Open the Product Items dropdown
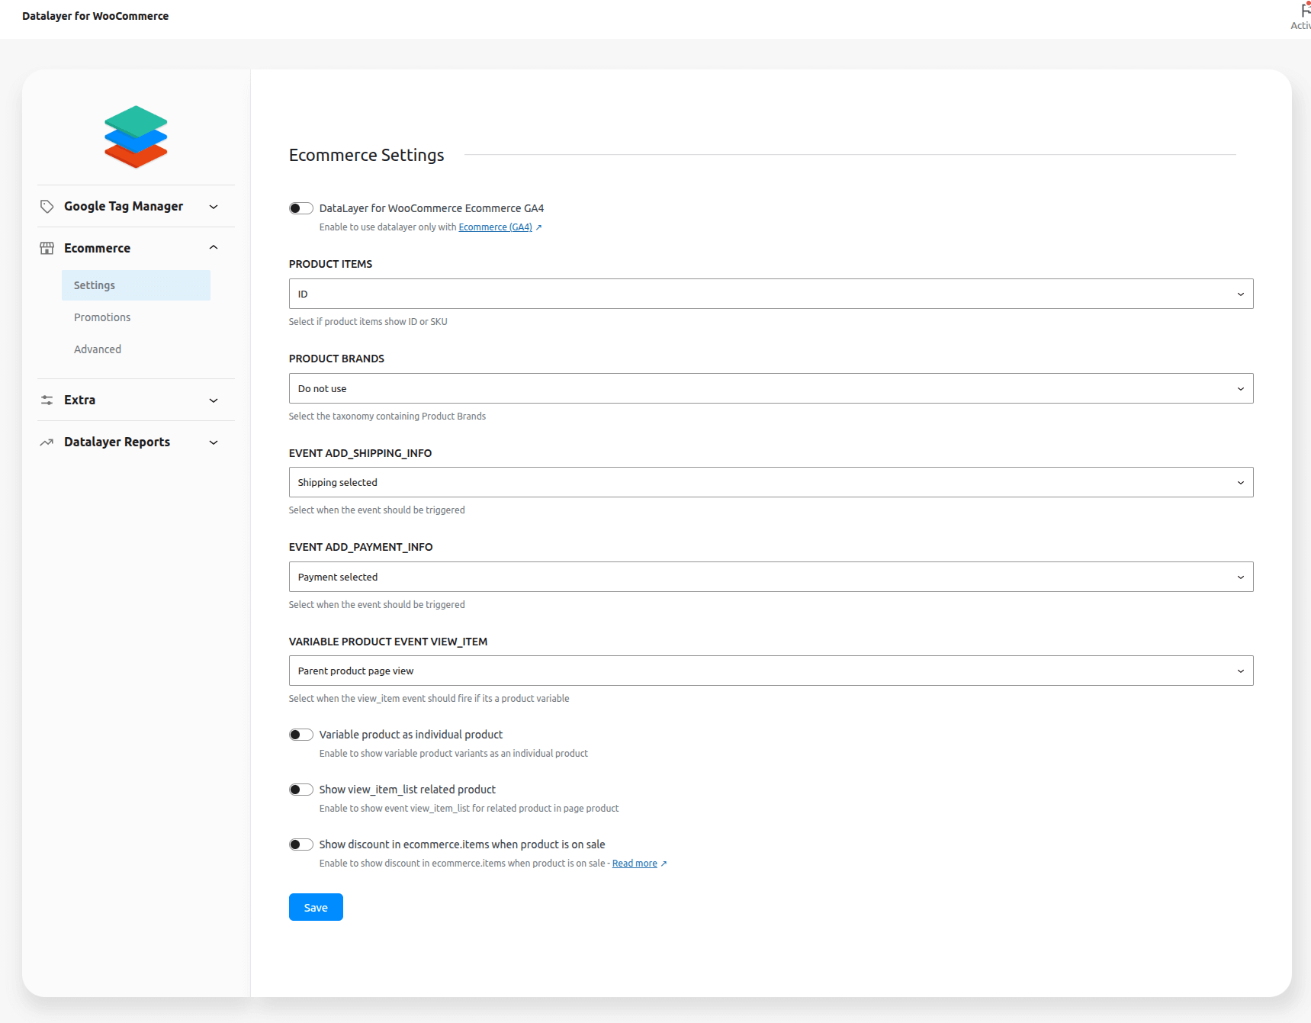 point(770,294)
